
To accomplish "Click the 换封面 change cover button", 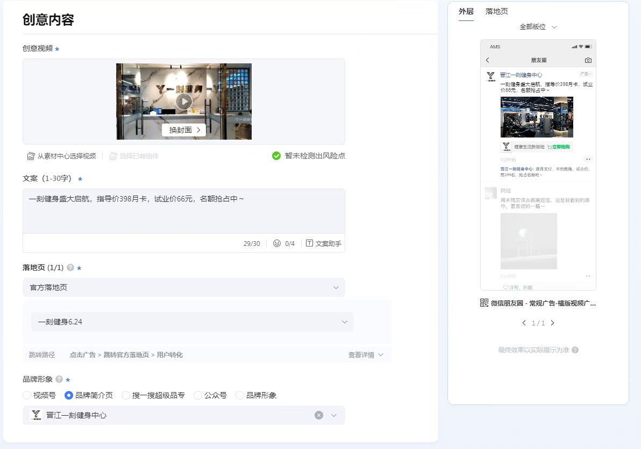I will point(183,130).
